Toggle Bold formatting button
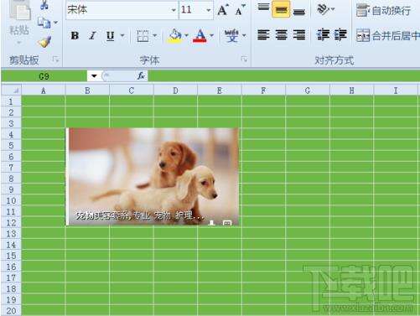 tap(75, 36)
